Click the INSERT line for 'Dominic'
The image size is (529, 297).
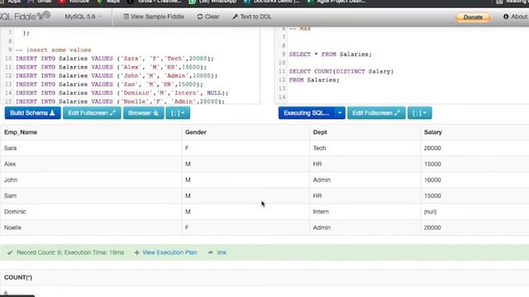point(122,93)
